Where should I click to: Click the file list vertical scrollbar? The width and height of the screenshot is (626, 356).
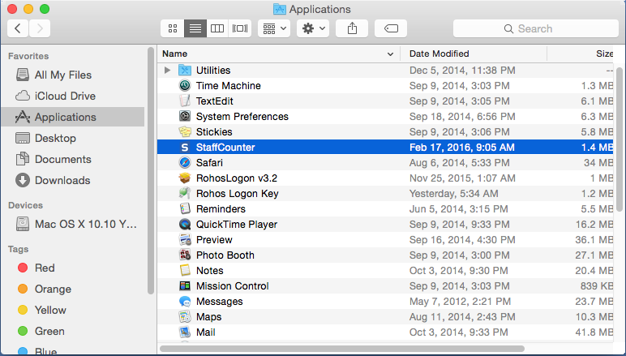[620, 139]
